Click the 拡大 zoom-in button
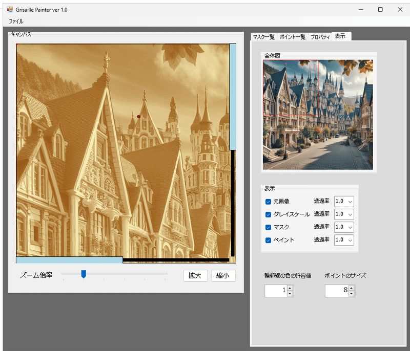This screenshot has width=410, height=351. [195, 276]
